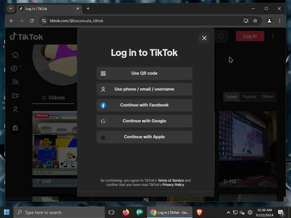Show hidden system tray icons
Viewport: 291px width, 218px height.
[x=228, y=213]
